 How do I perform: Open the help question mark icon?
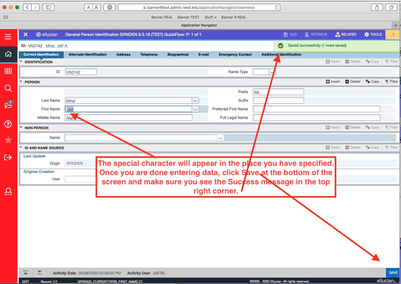(x=8, y=124)
